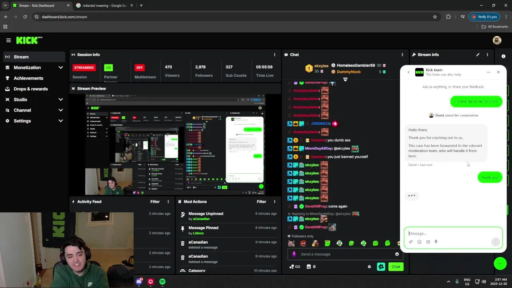
Task: Click Verify it's you profile button
Action: (484, 17)
